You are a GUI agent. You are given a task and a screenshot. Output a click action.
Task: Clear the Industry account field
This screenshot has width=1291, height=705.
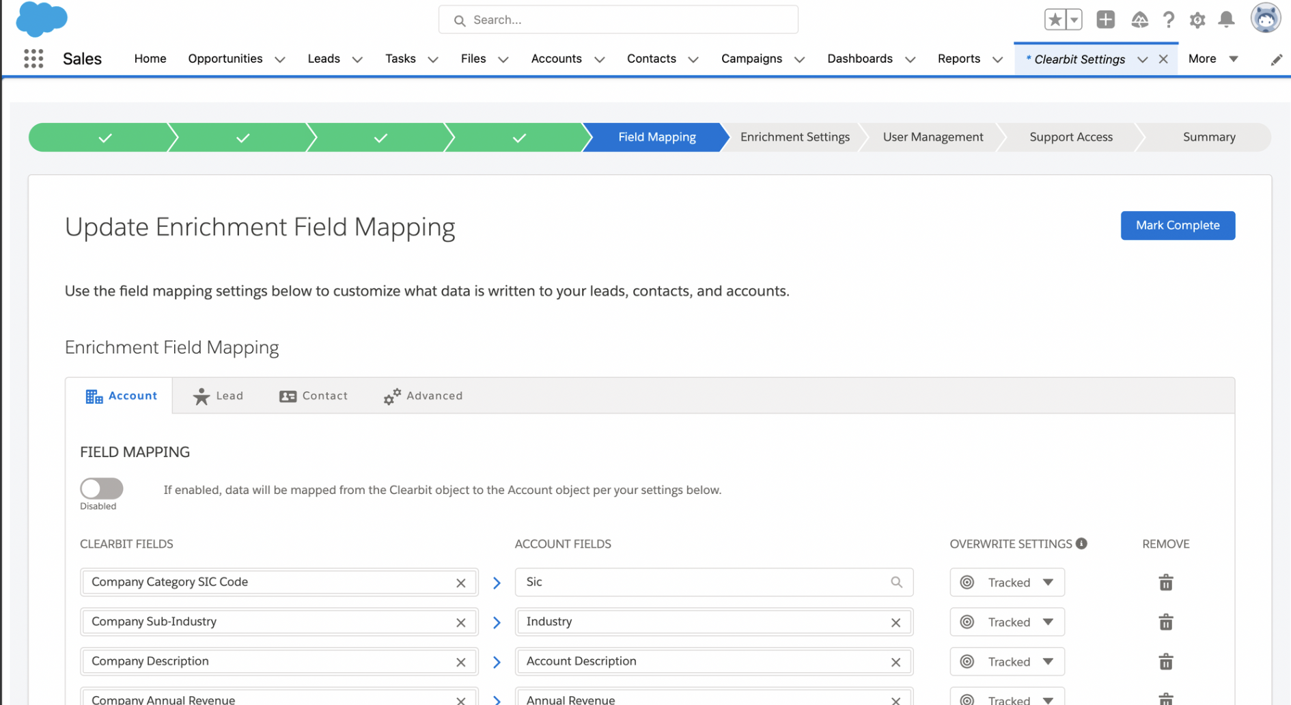[896, 622]
